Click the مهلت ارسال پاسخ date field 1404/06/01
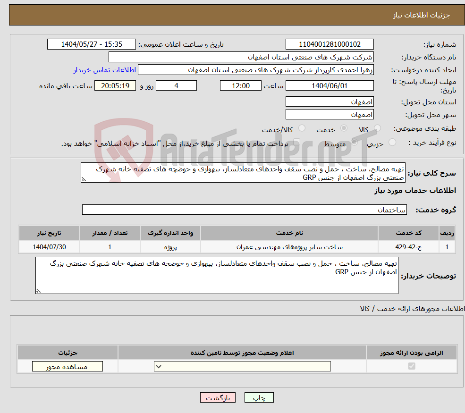 pyautogui.click(x=329, y=85)
